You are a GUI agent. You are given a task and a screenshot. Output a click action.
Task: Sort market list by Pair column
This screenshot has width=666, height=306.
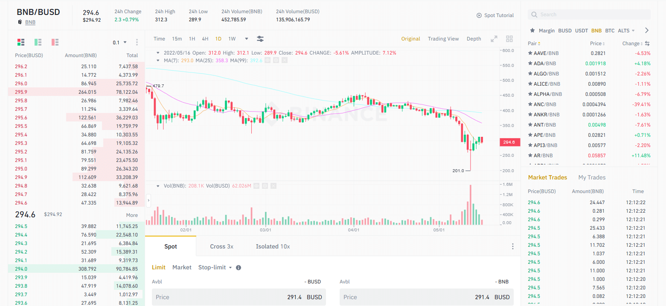[x=534, y=43]
